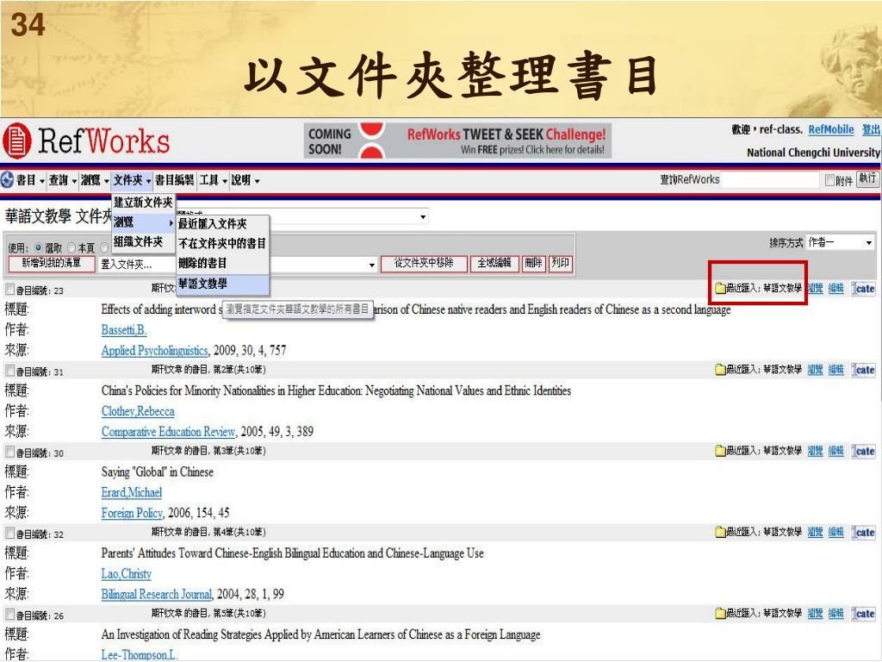
Task: Select the 本頁 radio button
Action: point(71,247)
